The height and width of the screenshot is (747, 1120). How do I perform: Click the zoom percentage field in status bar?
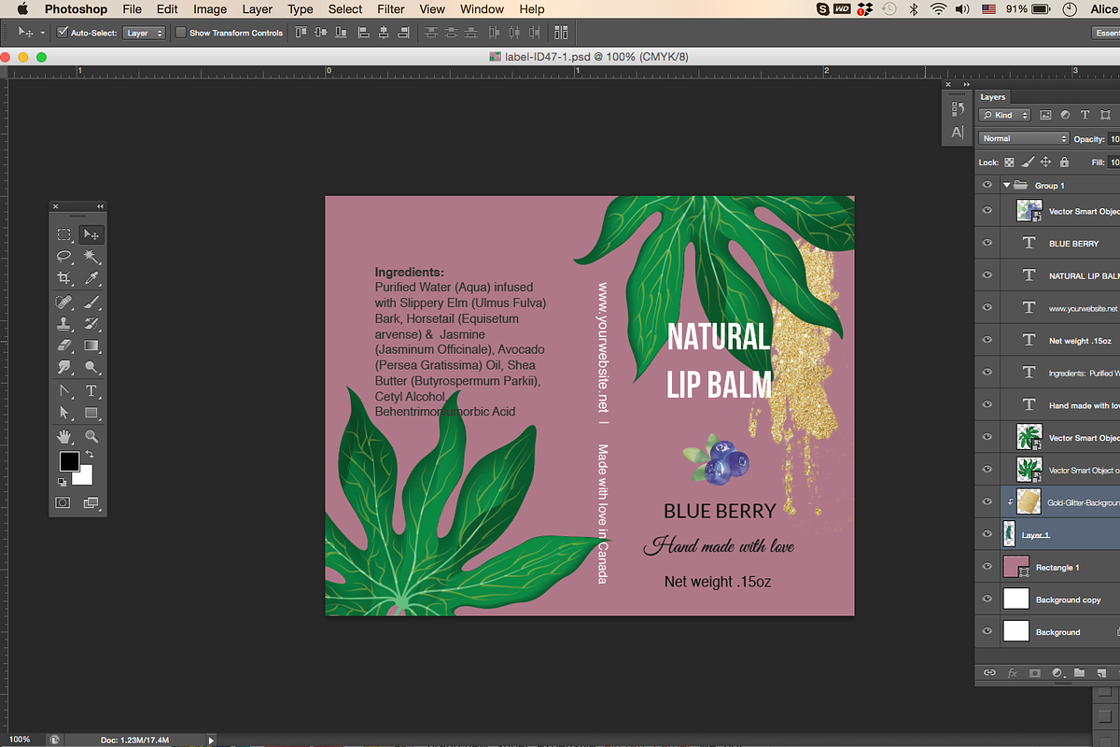point(19,740)
